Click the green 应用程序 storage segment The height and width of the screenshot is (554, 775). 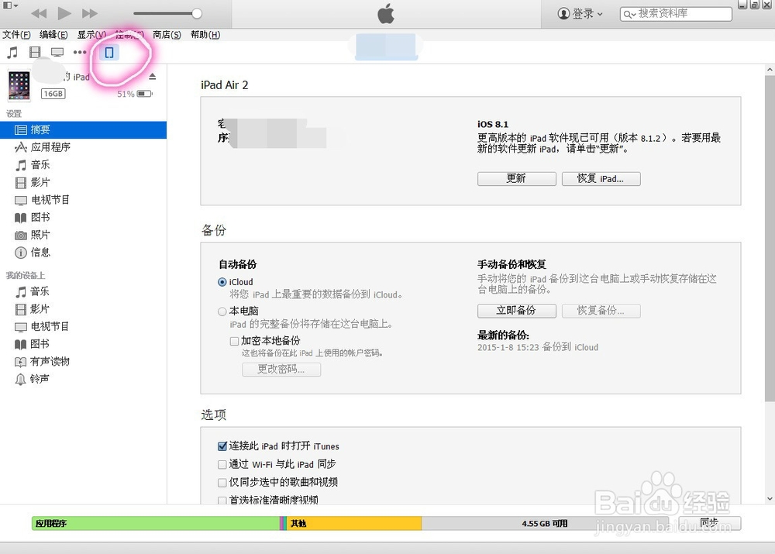pyautogui.click(x=156, y=523)
